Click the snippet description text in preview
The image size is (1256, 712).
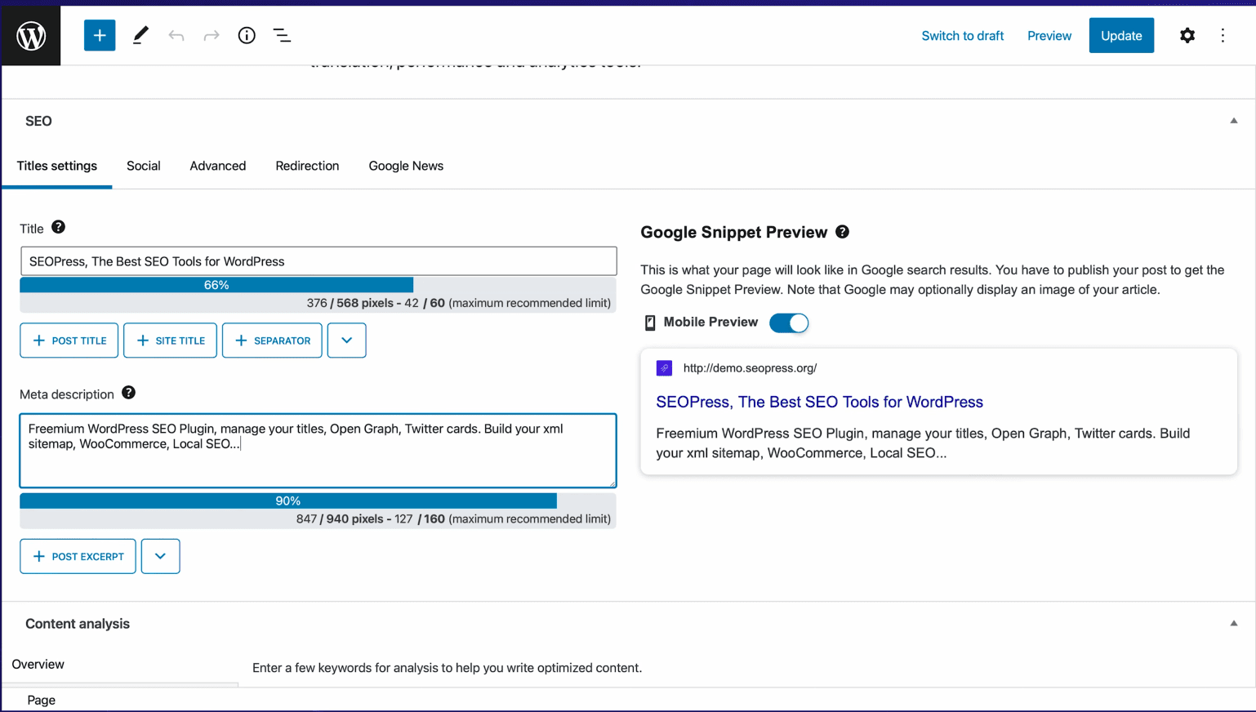(923, 443)
